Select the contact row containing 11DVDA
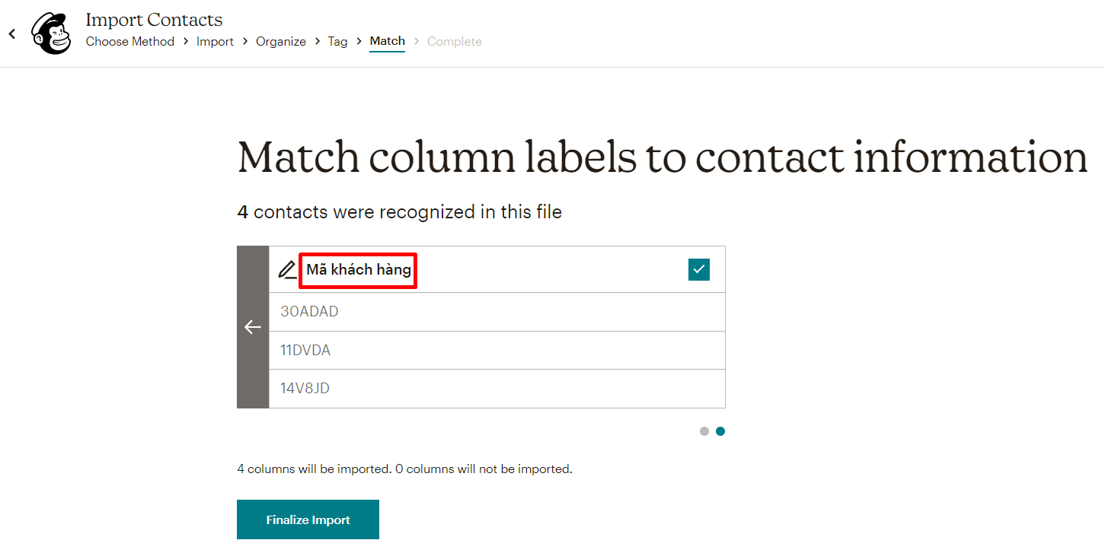 point(497,350)
